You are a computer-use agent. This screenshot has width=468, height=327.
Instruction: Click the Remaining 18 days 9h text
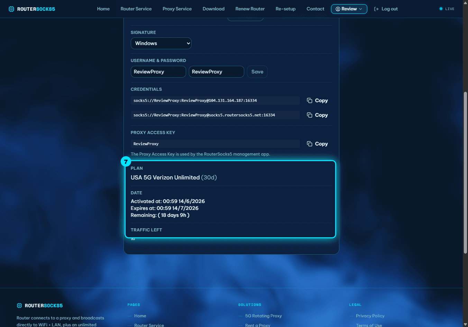pyautogui.click(x=160, y=215)
